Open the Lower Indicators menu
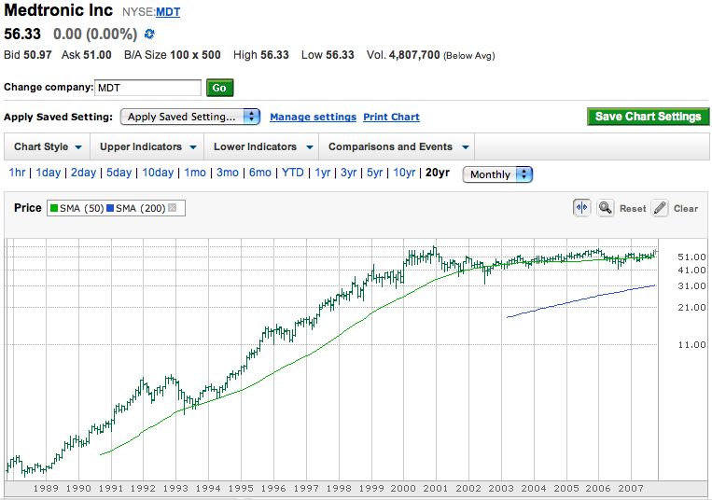The height and width of the screenshot is (500, 712). pyautogui.click(x=261, y=146)
